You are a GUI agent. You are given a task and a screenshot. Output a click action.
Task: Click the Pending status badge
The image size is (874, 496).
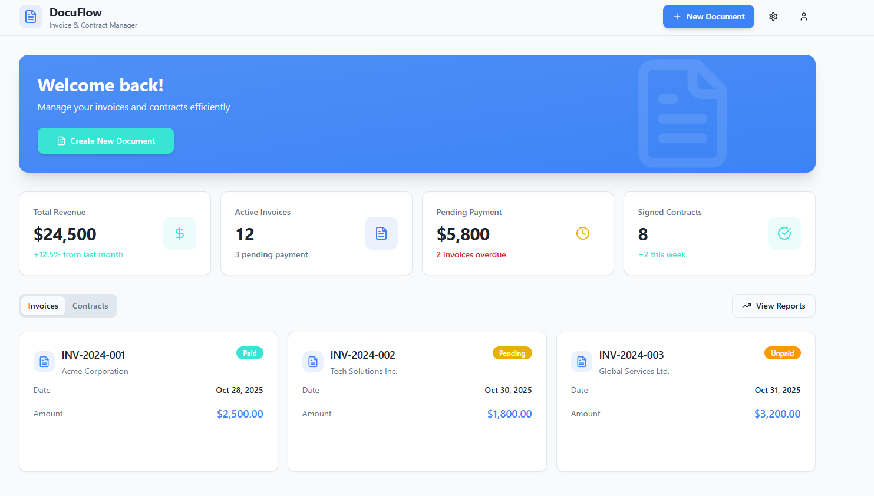(x=512, y=353)
